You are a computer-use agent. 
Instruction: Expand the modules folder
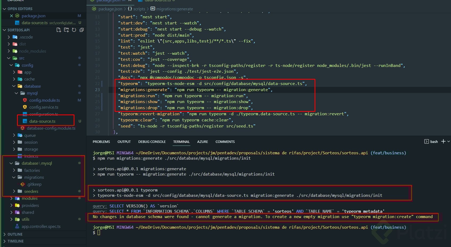(x=11, y=198)
